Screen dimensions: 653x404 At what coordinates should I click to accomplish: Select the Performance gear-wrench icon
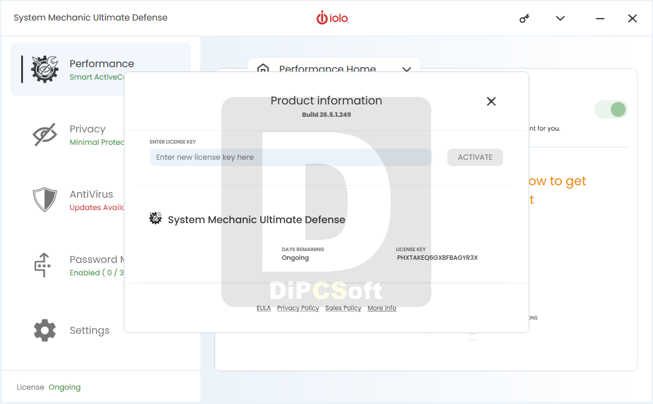(45, 69)
